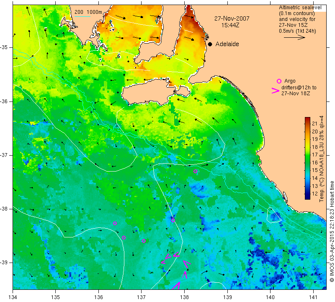Select Argo float marker near 38.55°S 136.6°E

coord(124,237)
